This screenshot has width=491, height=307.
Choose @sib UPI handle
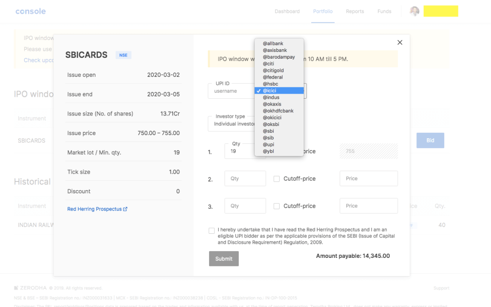pyautogui.click(x=279, y=138)
